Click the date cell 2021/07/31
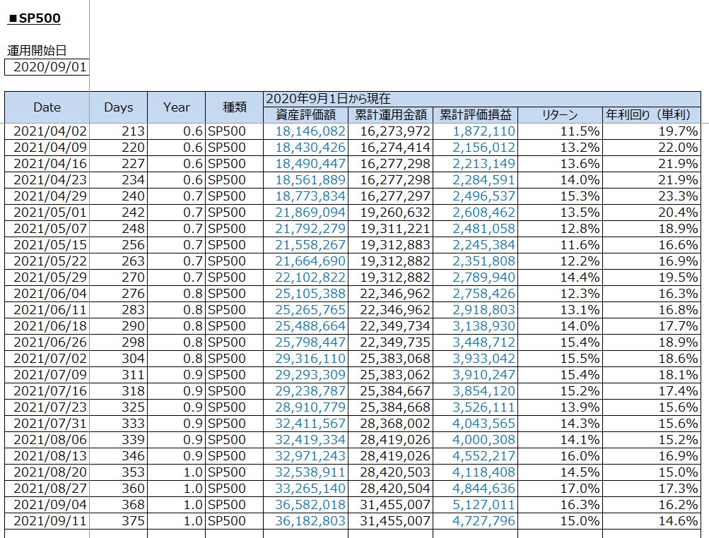The width and height of the screenshot is (709, 538). pyautogui.click(x=47, y=424)
